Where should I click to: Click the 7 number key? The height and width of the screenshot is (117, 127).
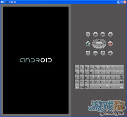pos(106,67)
